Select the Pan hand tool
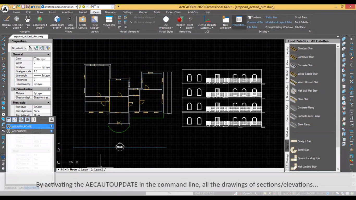 28,19
